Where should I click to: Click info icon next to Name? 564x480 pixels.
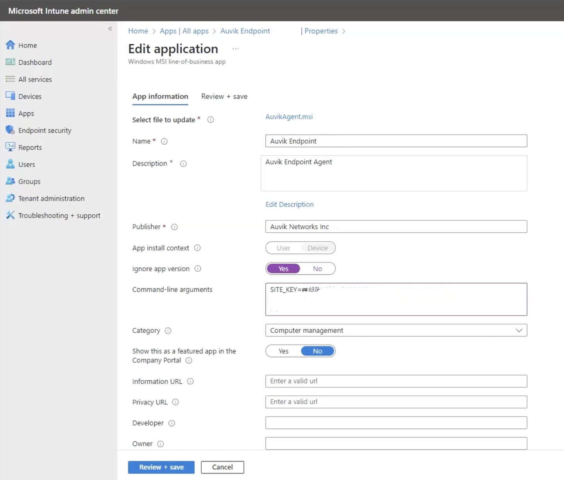(164, 141)
